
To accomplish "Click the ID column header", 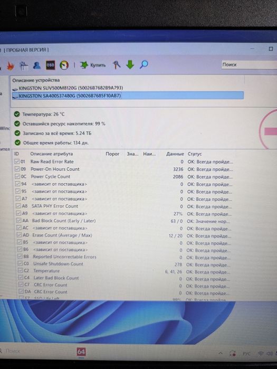I will point(17,154).
